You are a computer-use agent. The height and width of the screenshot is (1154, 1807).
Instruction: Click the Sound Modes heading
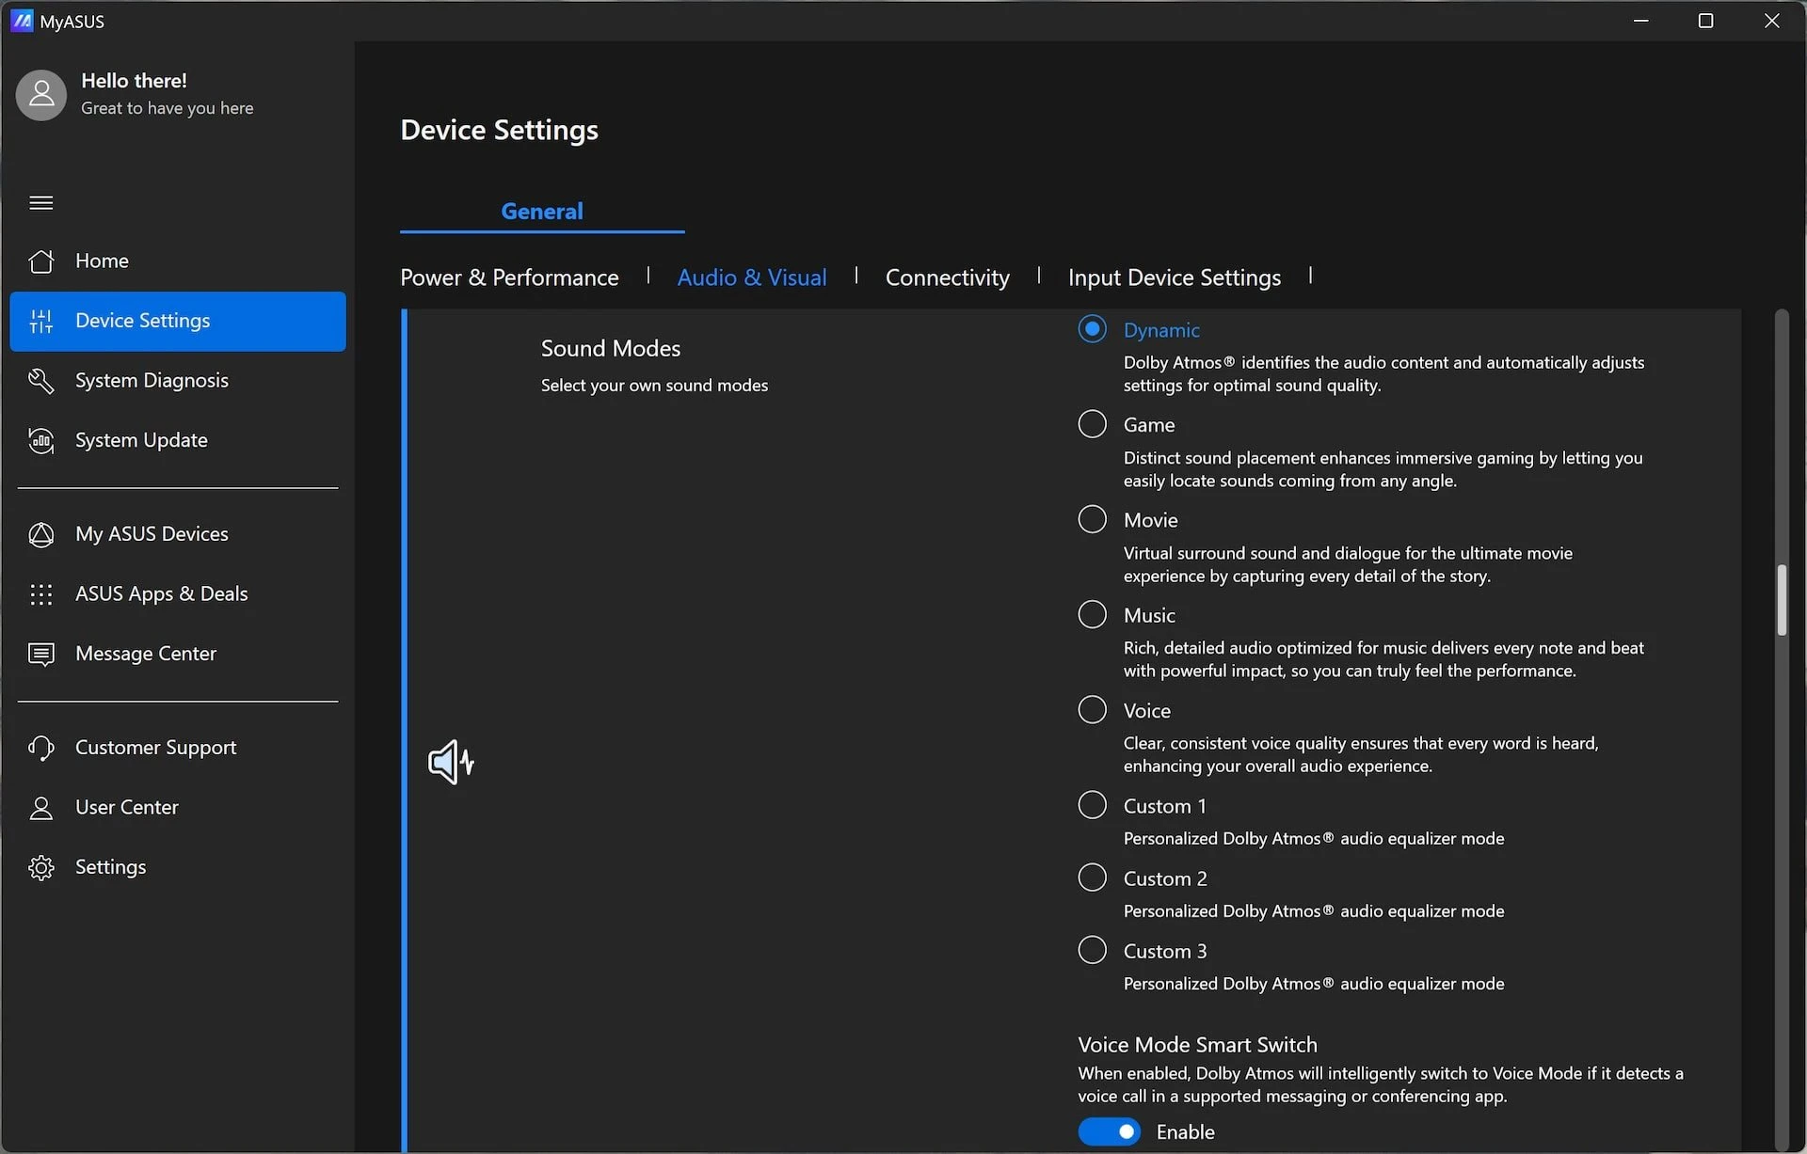tap(610, 348)
